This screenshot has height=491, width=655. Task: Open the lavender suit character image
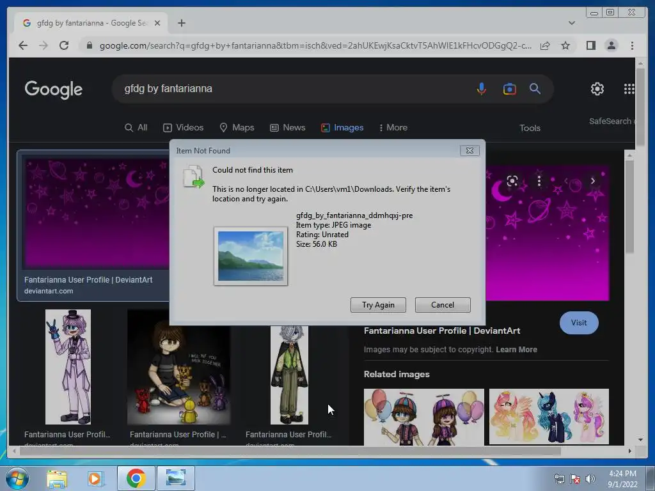click(68, 366)
